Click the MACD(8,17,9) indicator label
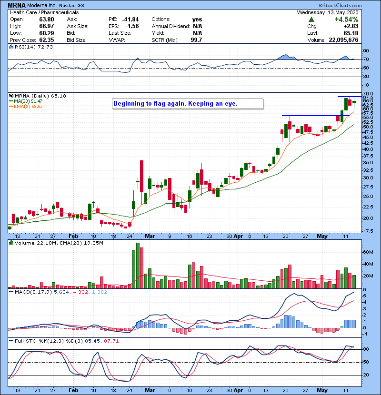The height and width of the screenshot is (395, 381). point(33,292)
